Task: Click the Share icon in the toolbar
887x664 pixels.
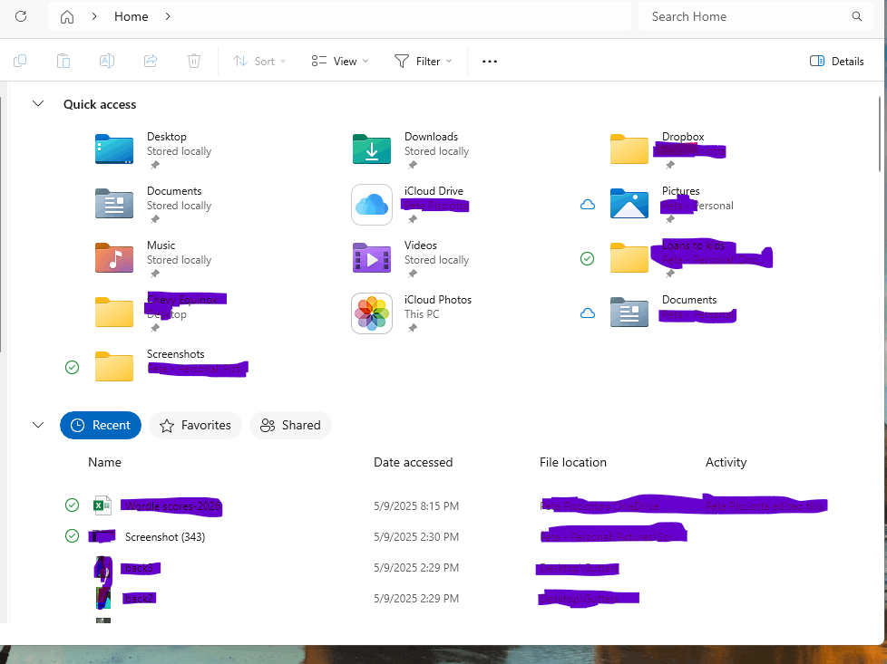Action: pyautogui.click(x=151, y=61)
